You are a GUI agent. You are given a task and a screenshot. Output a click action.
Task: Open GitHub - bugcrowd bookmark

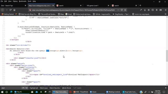click(102, 14)
